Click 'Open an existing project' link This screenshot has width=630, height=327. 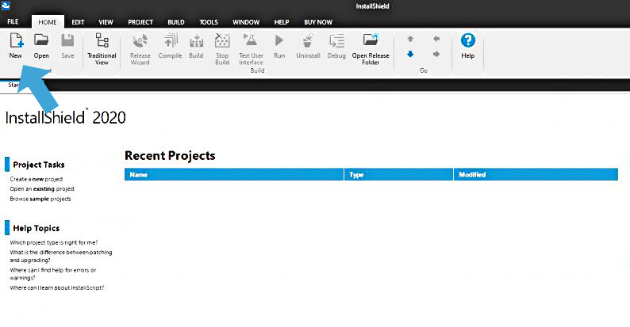(42, 188)
